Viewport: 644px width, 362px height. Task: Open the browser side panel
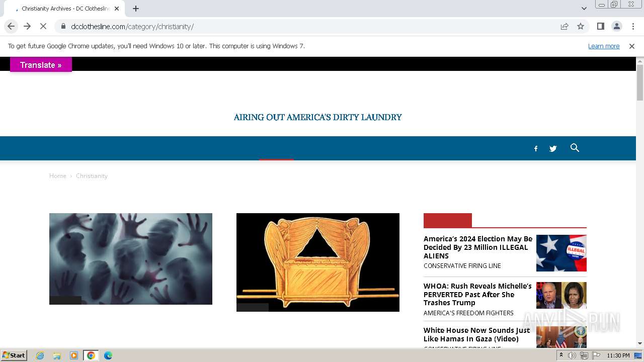[x=600, y=26]
